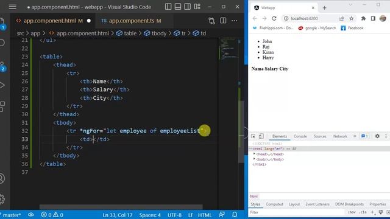Screen dimensions: 390x219
Task: Click unsaved dot on app.component.html tab
Action: coord(89,21)
